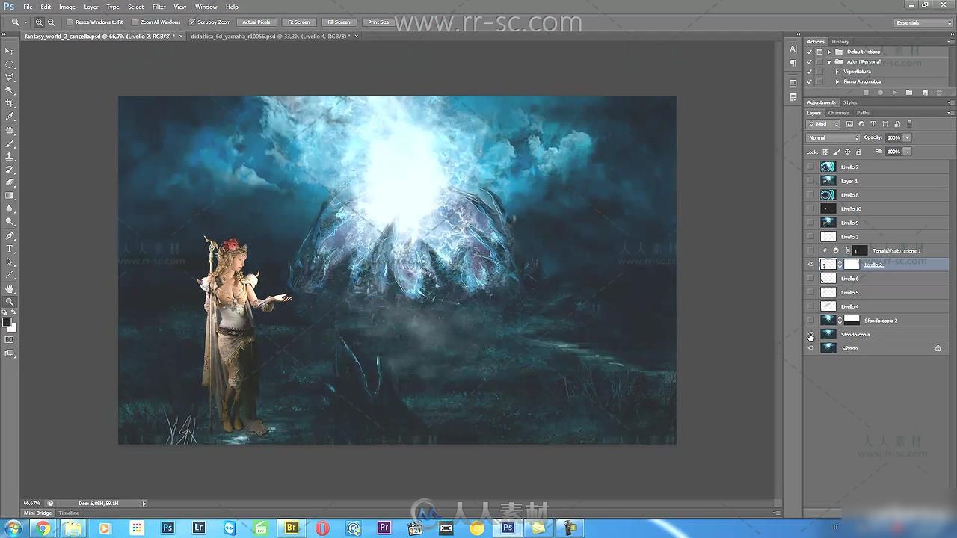This screenshot has width=957, height=538.
Task: Switch to didattica_6d_yamaha document tab
Action: [x=270, y=36]
